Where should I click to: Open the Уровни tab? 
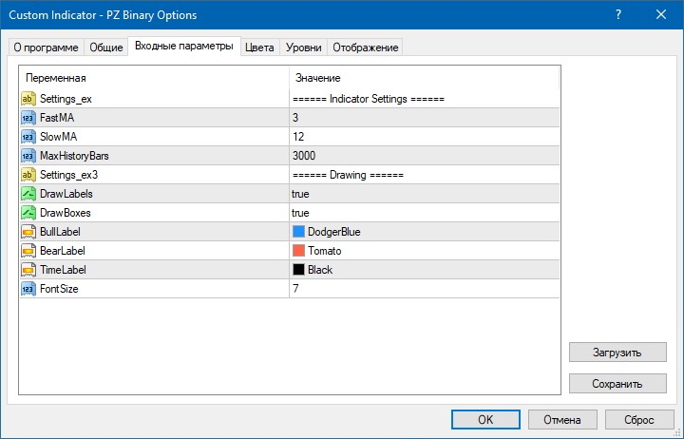303,48
